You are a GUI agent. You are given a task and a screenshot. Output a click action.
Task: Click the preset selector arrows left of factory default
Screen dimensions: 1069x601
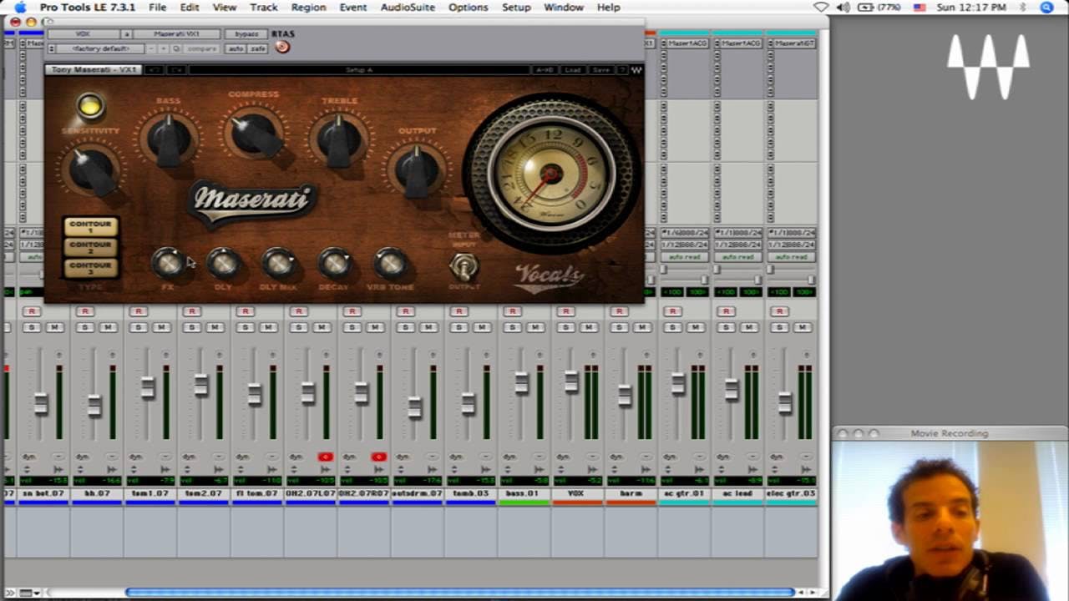53,48
